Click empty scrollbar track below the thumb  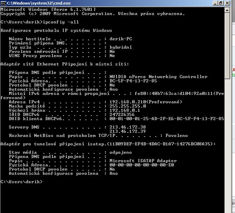(x=228, y=140)
